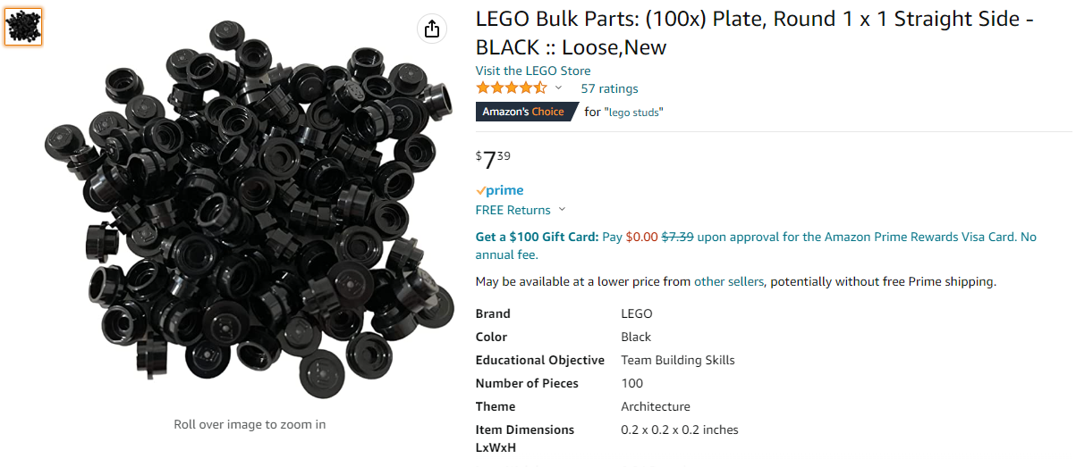Click the orange star rating icons
The image size is (1076, 467).
click(x=511, y=88)
